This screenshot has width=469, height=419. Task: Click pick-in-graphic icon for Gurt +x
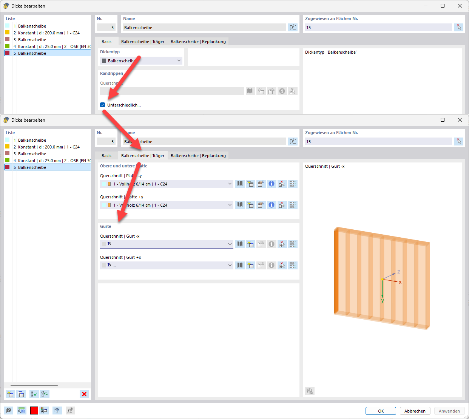[282, 265]
